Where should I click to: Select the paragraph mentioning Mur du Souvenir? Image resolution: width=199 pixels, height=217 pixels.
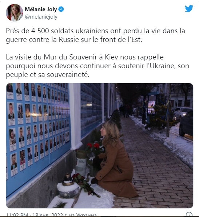tap(97, 66)
